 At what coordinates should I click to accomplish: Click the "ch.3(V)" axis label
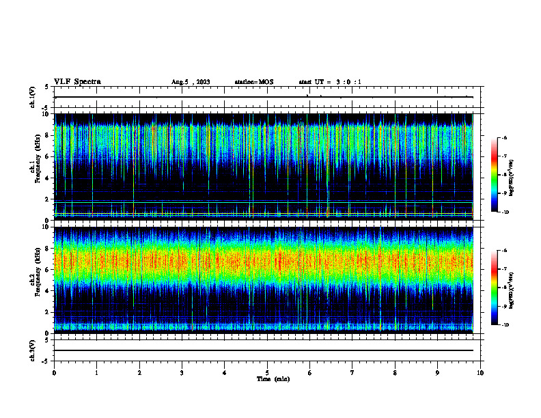(33, 350)
